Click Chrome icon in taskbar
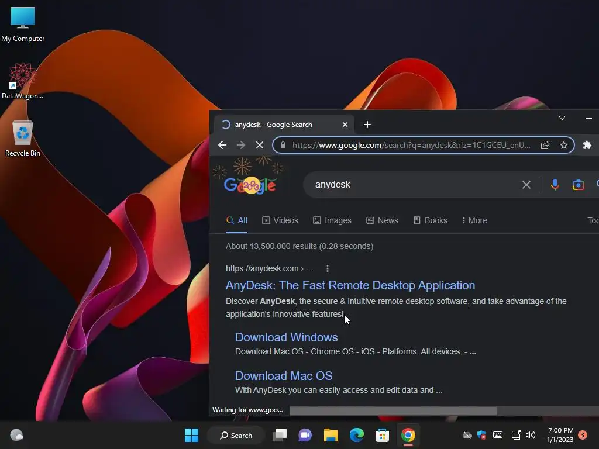The height and width of the screenshot is (449, 599). [x=408, y=435]
